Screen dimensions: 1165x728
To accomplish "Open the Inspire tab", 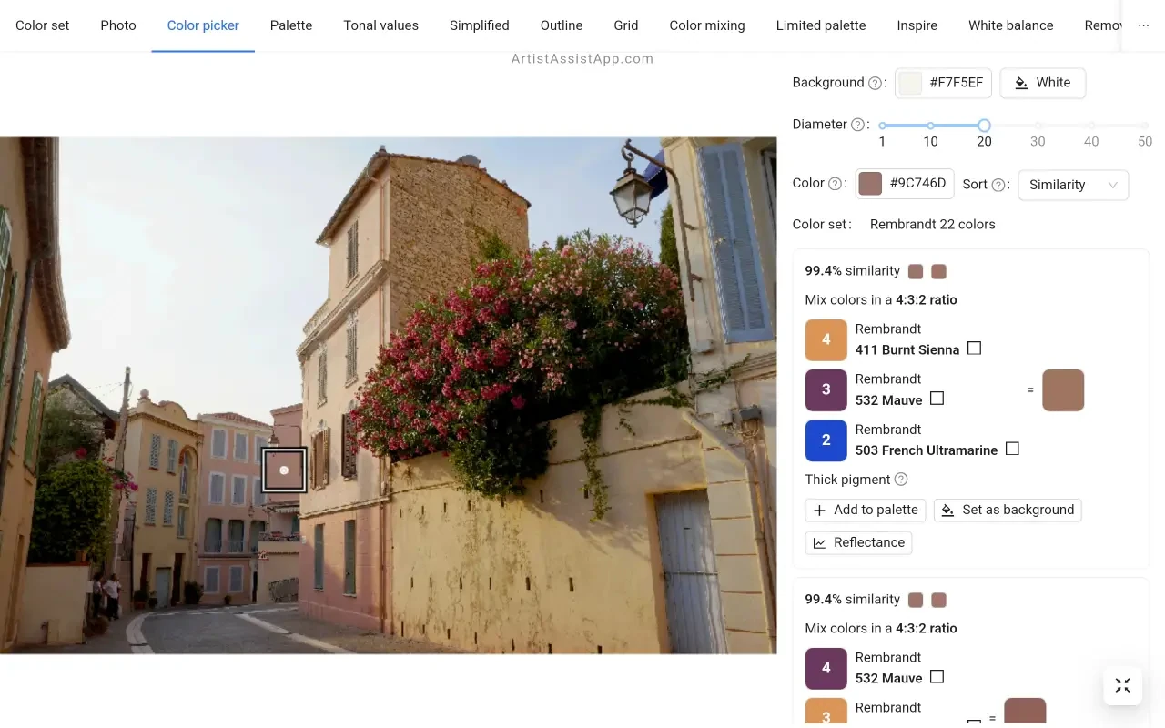I will click(x=917, y=25).
